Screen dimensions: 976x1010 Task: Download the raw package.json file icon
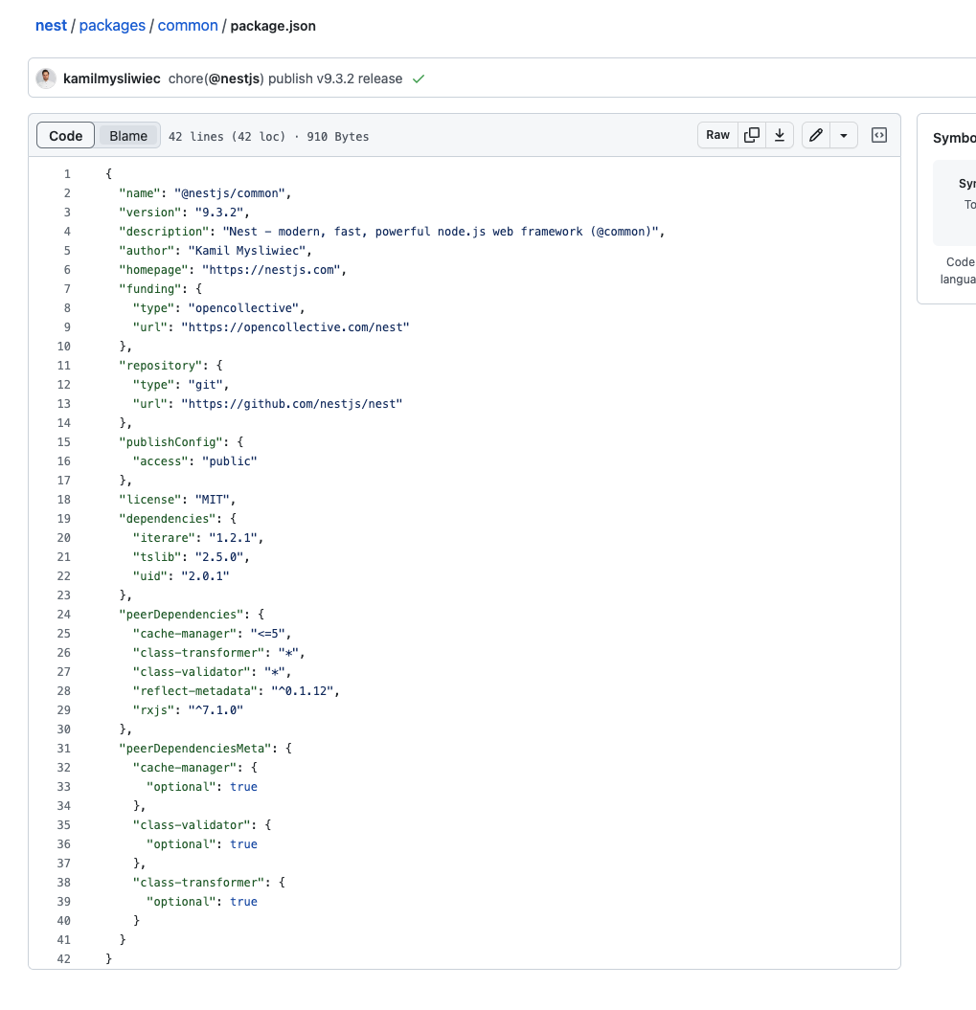(x=779, y=135)
